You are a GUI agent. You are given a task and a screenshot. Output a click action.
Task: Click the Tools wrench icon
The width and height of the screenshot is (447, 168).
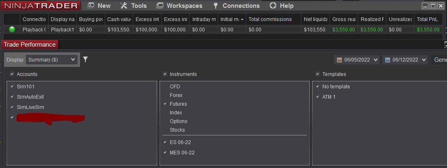(124, 6)
